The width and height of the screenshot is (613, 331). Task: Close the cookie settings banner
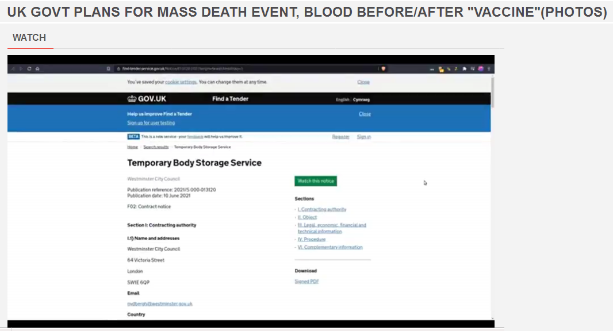click(363, 82)
